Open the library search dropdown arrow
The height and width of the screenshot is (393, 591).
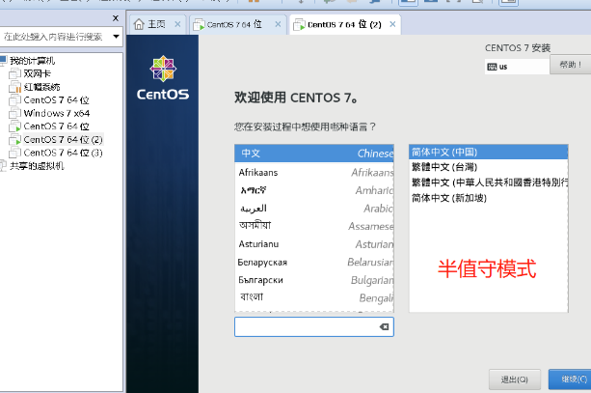116,37
